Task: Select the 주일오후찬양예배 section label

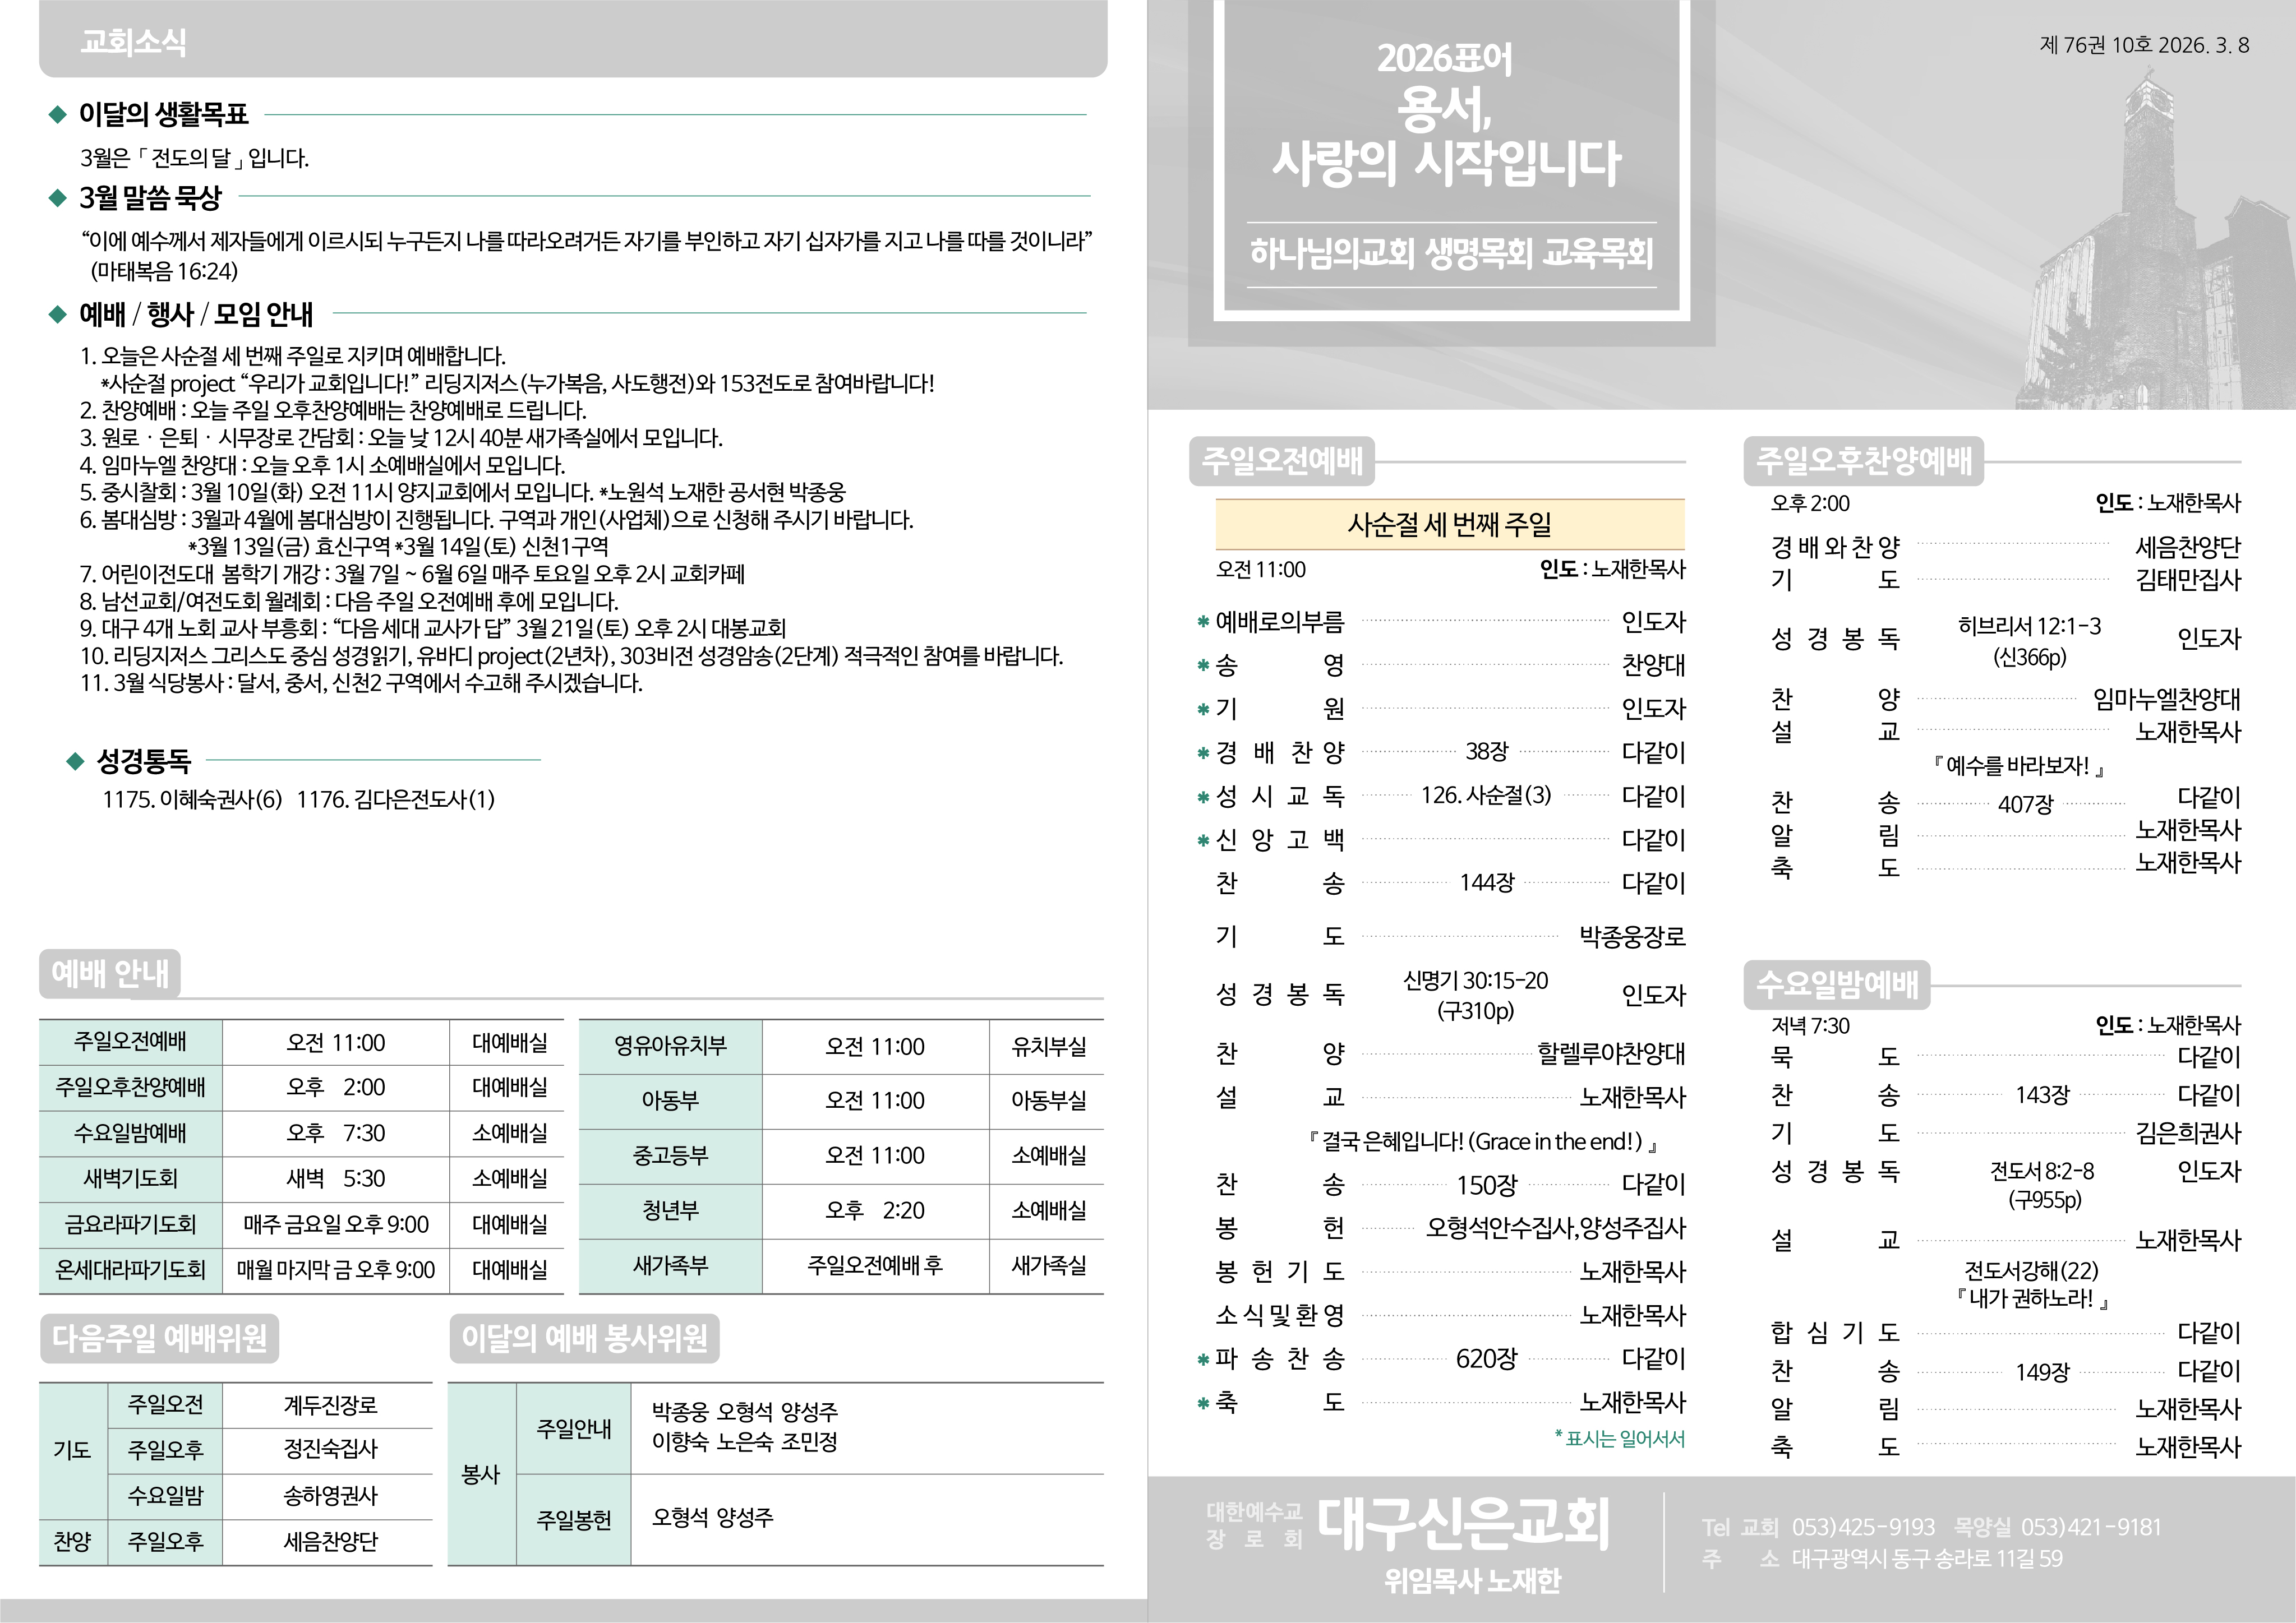Action: click(1863, 461)
